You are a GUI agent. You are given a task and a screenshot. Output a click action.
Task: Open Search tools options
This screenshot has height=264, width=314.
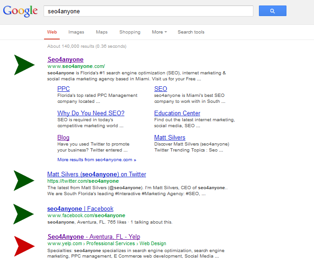click(191, 32)
